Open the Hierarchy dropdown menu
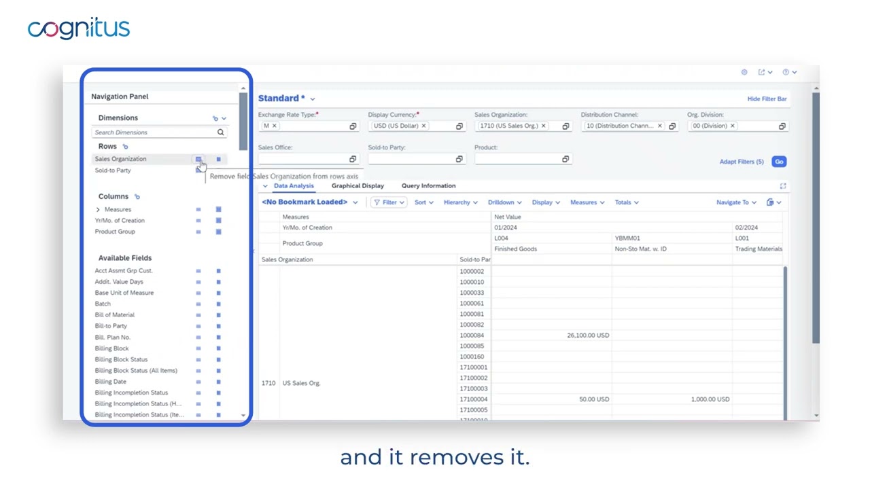This screenshot has height=489, width=870. tap(461, 202)
